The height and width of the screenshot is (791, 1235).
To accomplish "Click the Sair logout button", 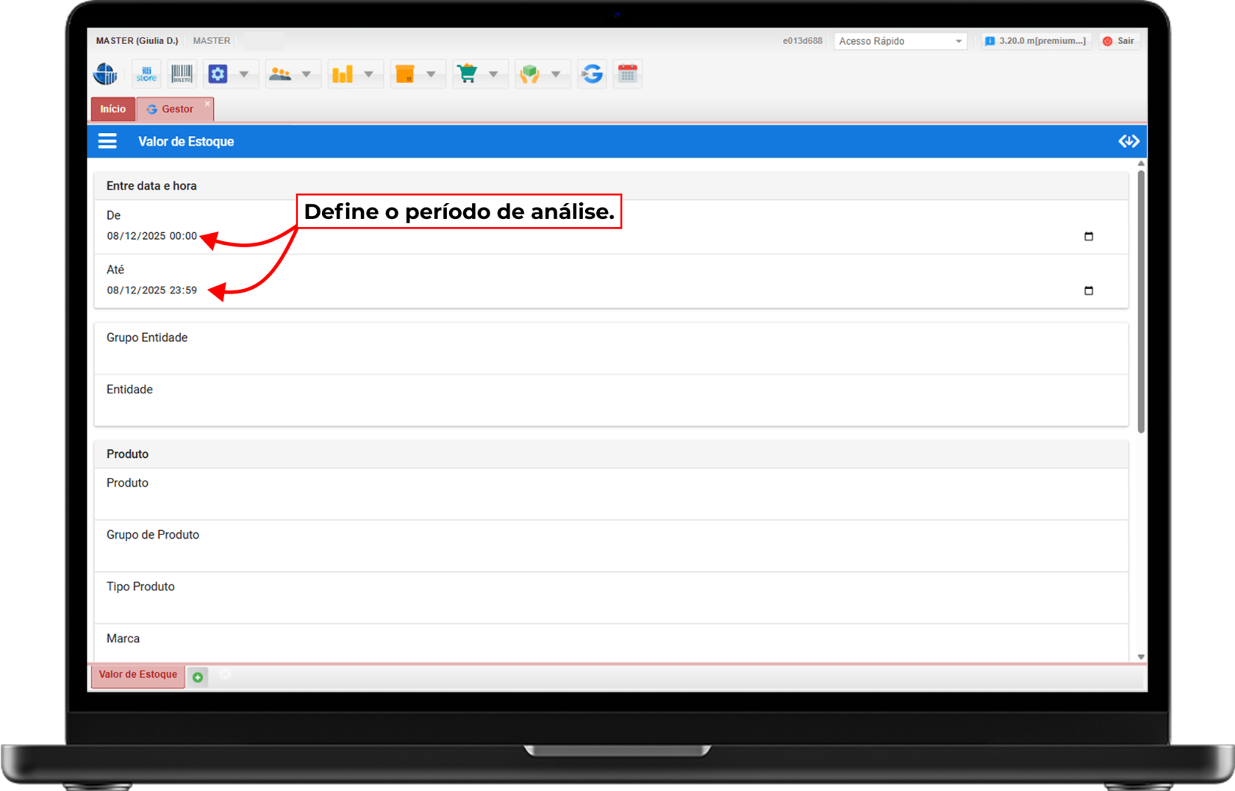I will click(x=1119, y=41).
